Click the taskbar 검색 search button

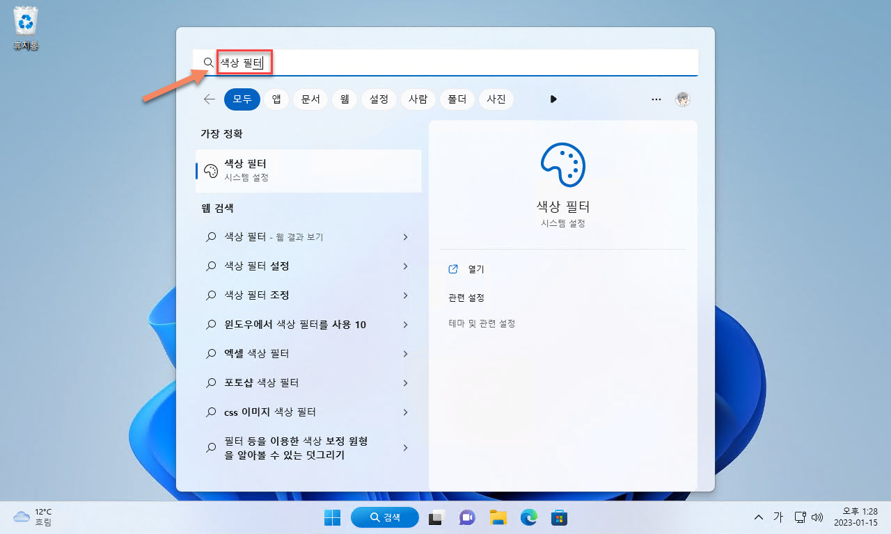coord(385,517)
